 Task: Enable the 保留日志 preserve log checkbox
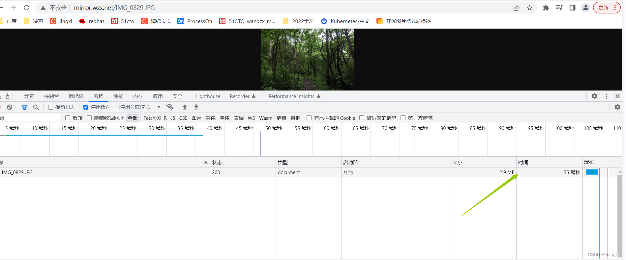point(50,107)
